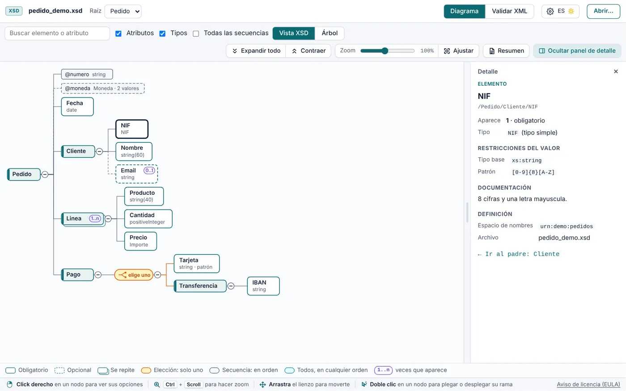Select the Cantidad positiveInteger node
Viewport: 626px width, 391px height.
tap(148, 219)
